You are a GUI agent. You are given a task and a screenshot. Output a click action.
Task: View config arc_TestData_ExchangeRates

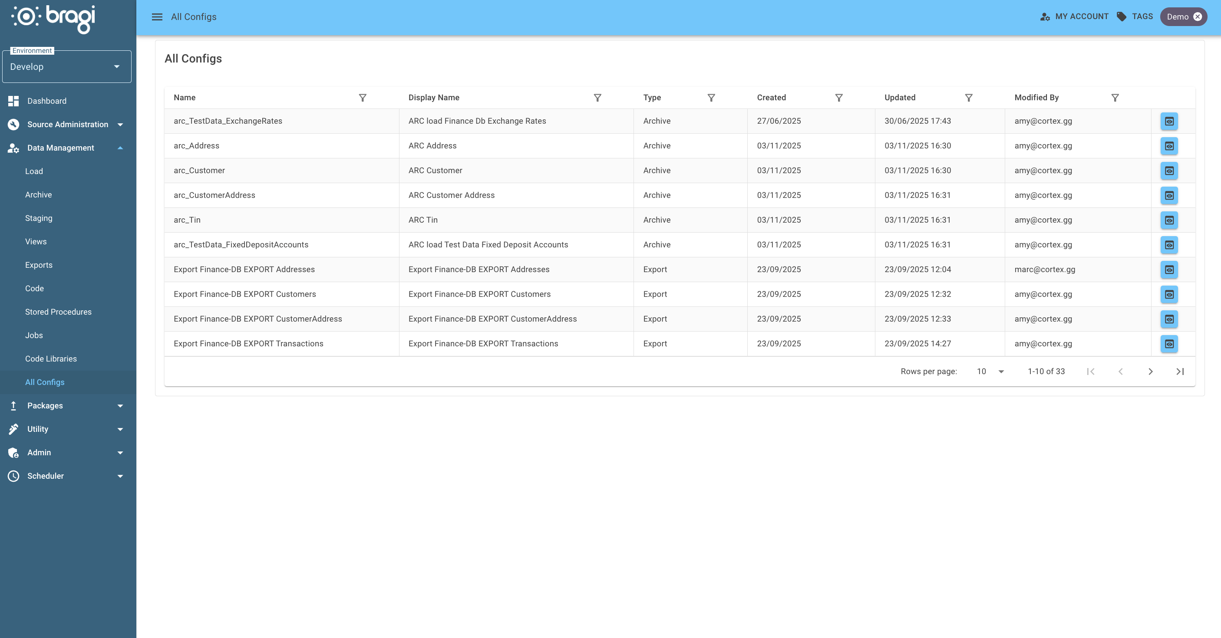[1169, 121]
